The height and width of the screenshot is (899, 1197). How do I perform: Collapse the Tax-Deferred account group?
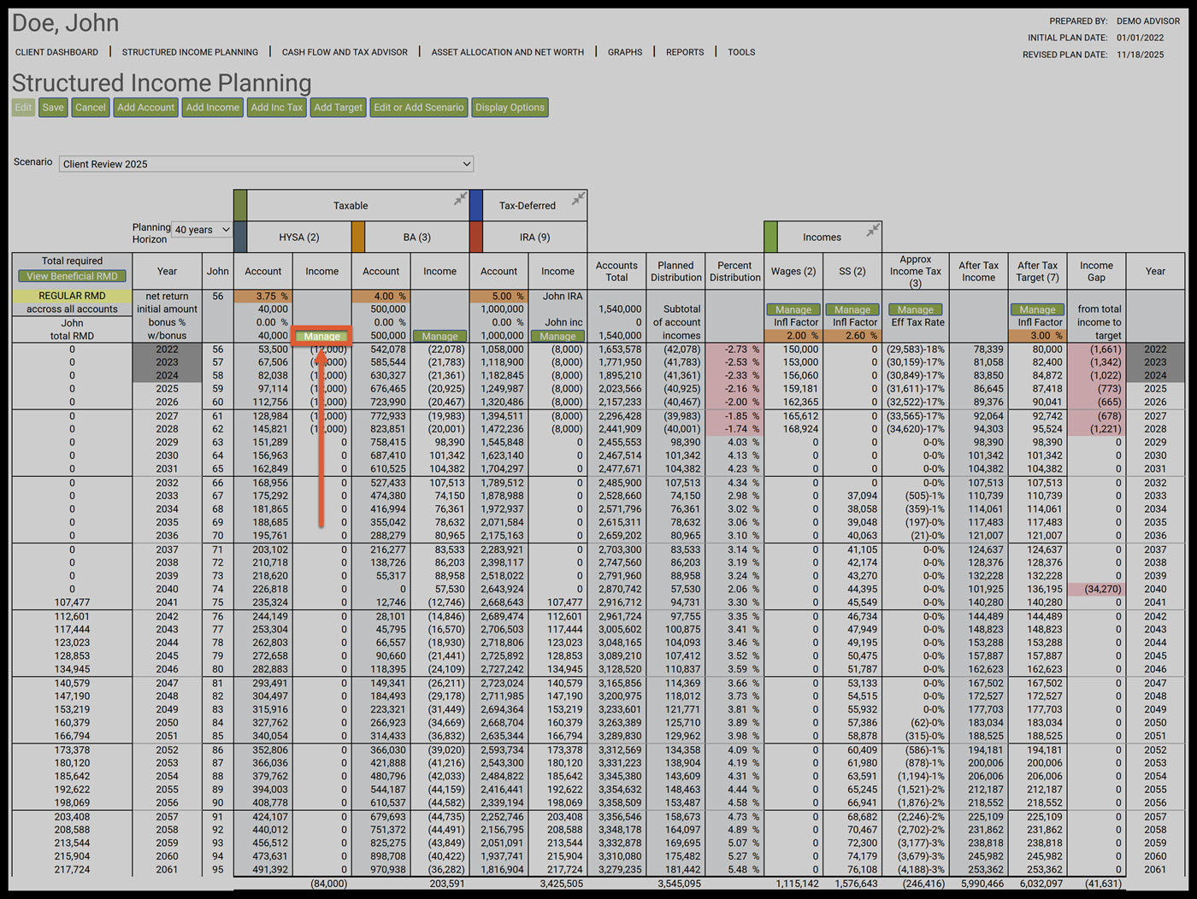(x=578, y=198)
